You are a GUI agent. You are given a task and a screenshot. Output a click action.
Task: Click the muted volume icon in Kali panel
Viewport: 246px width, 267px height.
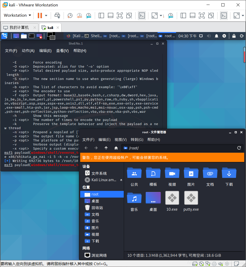tap(209, 36)
